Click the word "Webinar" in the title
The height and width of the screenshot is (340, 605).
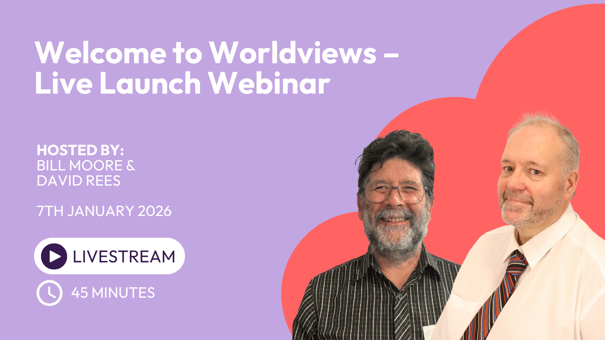click(x=269, y=83)
